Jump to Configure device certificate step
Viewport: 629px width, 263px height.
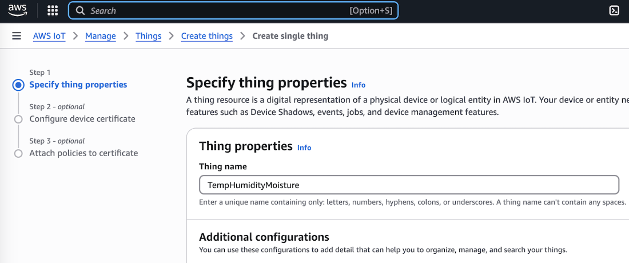pos(82,119)
